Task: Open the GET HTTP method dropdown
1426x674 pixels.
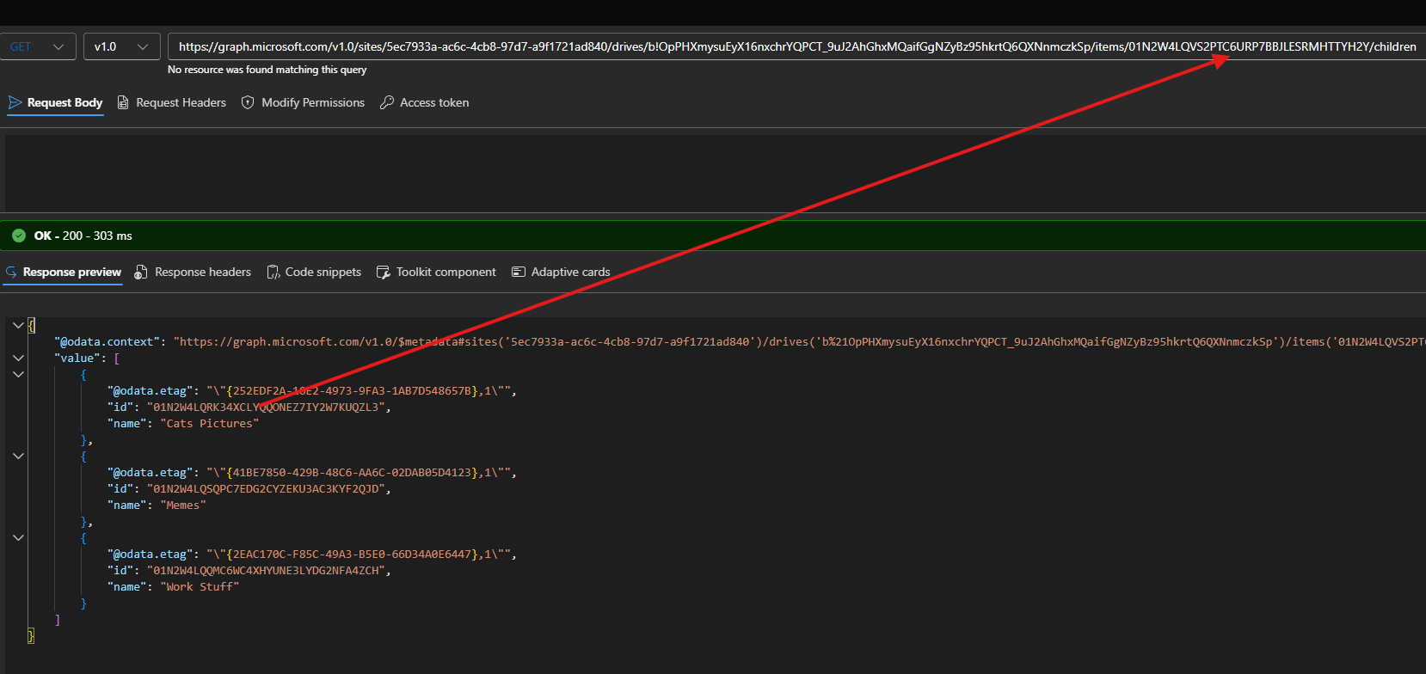Action: pos(38,46)
